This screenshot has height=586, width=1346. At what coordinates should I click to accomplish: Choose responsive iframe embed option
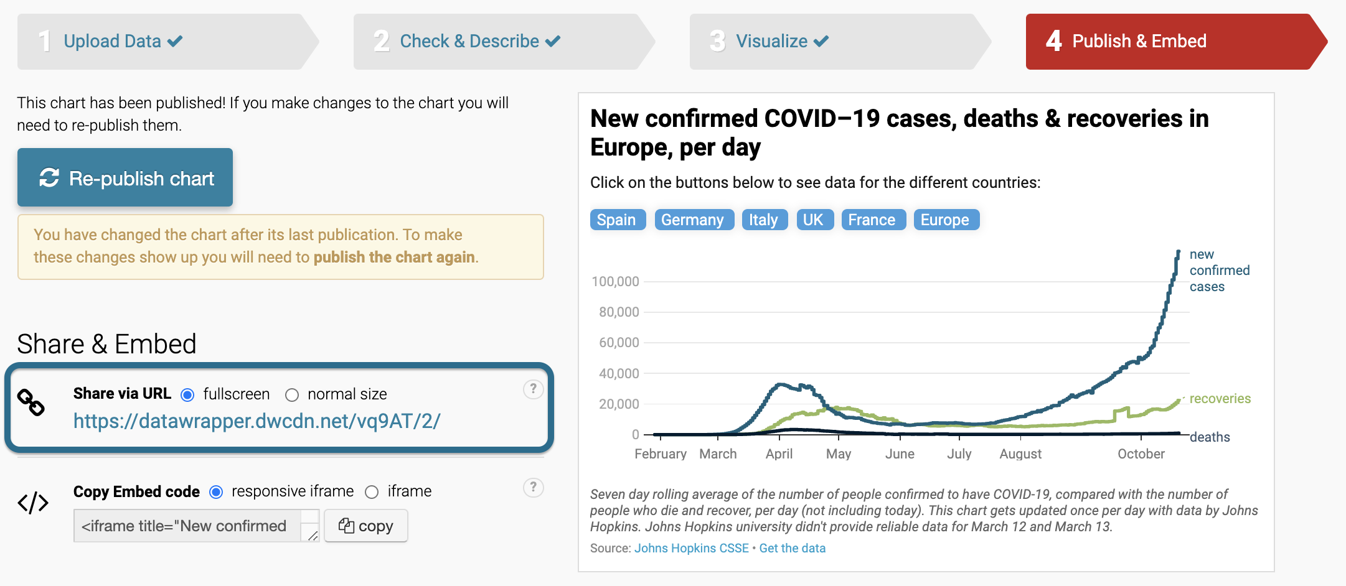(216, 491)
